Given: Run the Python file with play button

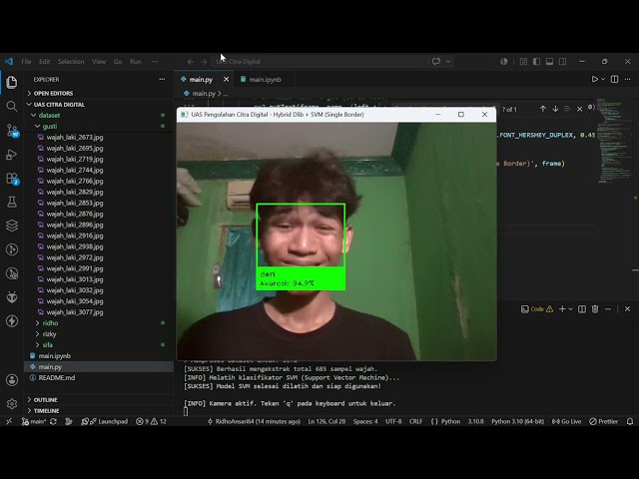Looking at the screenshot, I should [x=595, y=79].
